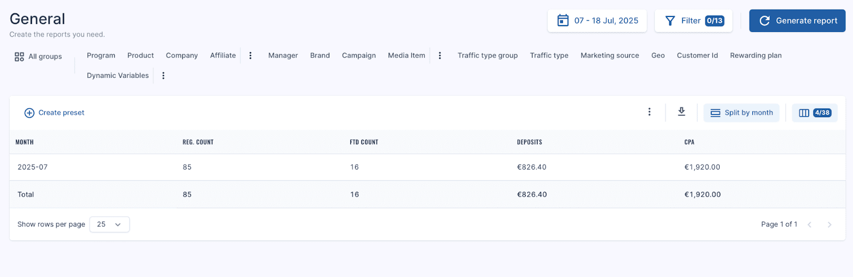
Task: Open the three-dot menu beside the download icon
Action: pyautogui.click(x=649, y=112)
